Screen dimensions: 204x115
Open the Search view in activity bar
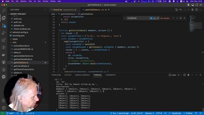point(4,11)
